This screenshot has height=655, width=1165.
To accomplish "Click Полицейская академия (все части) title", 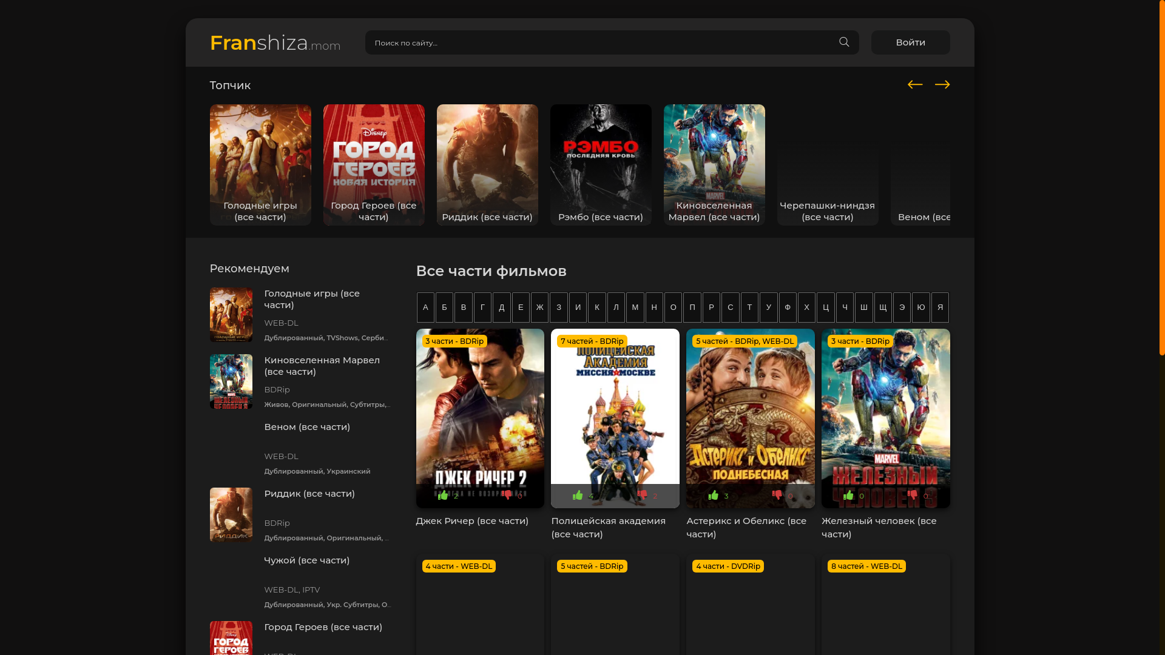I will pos(609,528).
